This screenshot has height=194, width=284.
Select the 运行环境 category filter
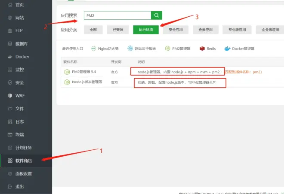pos(146,30)
